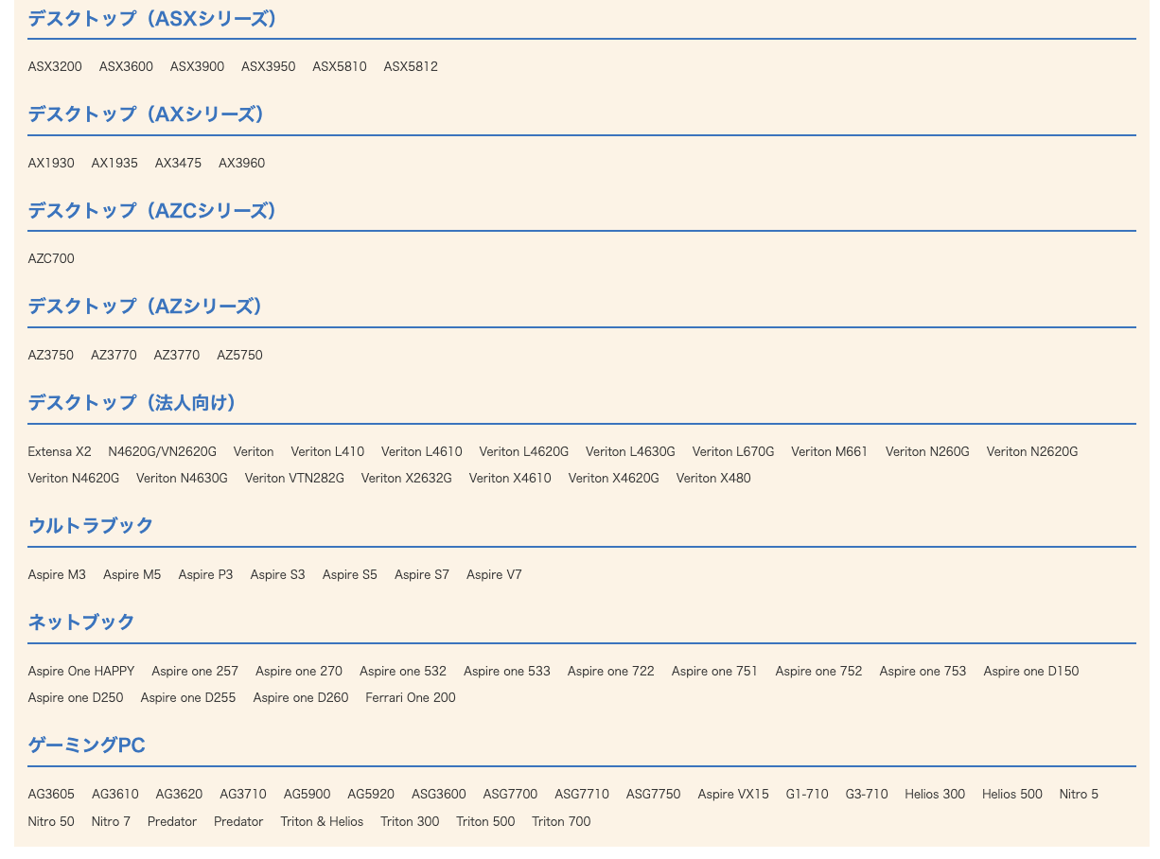Choose the ASG3600 gaming PC
The width and height of the screenshot is (1160, 859).
439,794
